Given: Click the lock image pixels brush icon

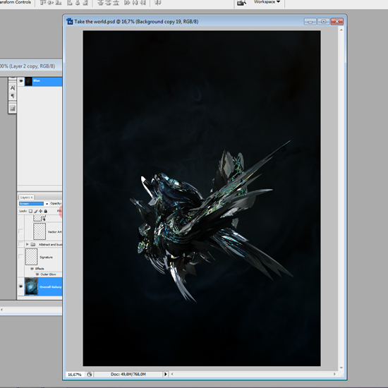Looking at the screenshot, I should 36,211.
